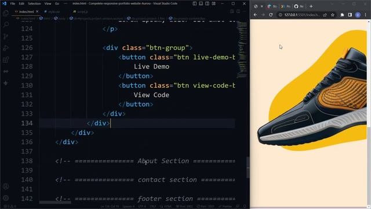Screen dimensions: 371x209
Task: Switch to the script.js editor tab
Action: coord(82,12)
